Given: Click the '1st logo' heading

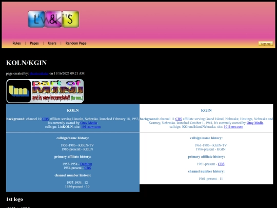Looking at the screenshot, I should [14, 199].
